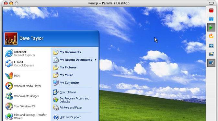This screenshot has width=218, height=121.
Task: Click the orange Reset arrow icon
Action: click(x=211, y=36)
